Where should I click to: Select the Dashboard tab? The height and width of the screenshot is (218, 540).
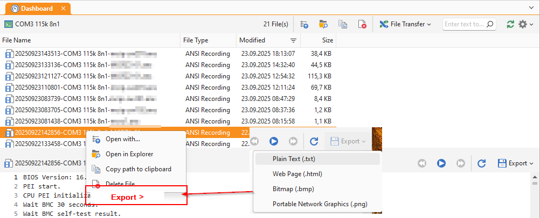click(37, 8)
